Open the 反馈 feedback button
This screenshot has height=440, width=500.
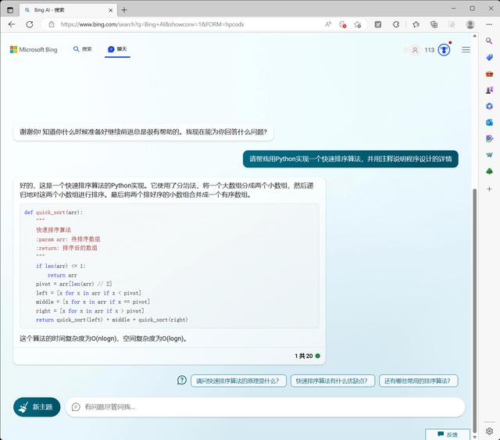click(448, 434)
